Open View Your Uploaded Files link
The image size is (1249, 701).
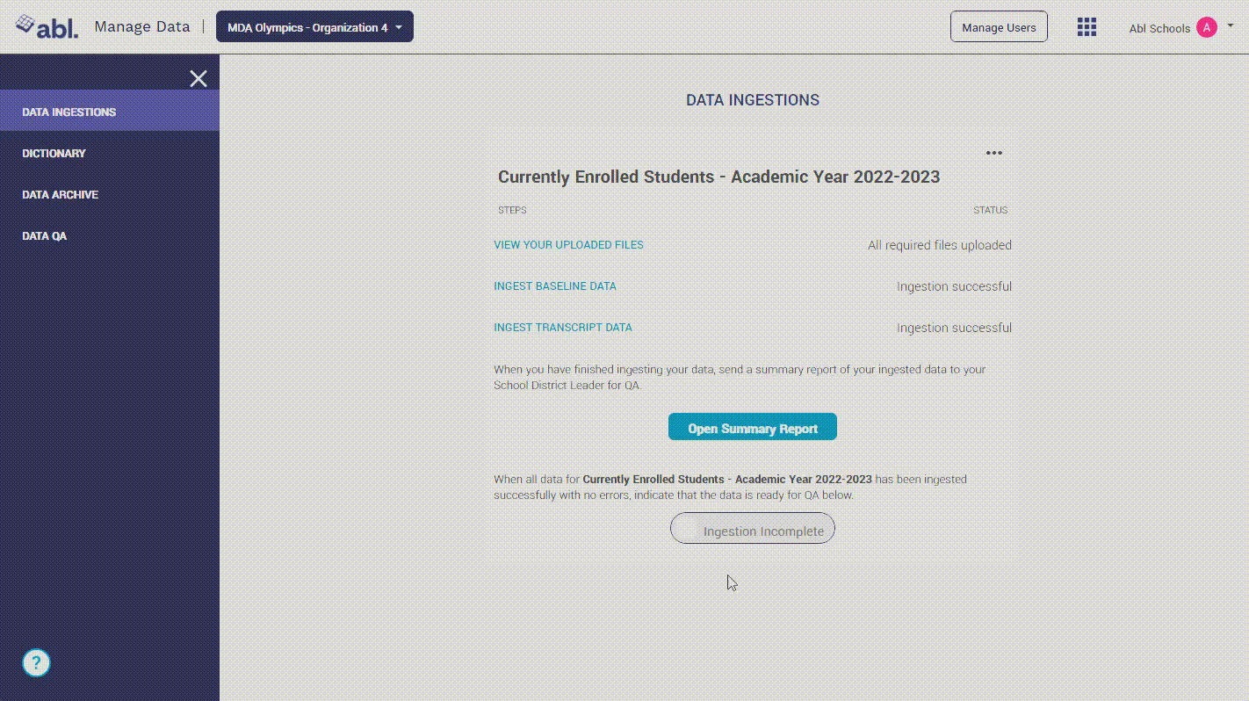[568, 245]
